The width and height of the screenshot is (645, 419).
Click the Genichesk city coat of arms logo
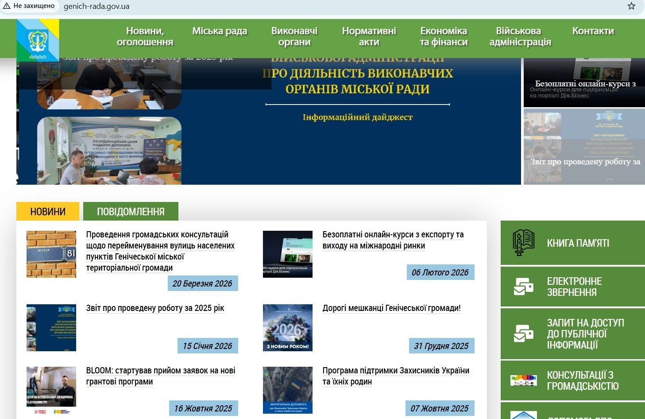[38, 40]
